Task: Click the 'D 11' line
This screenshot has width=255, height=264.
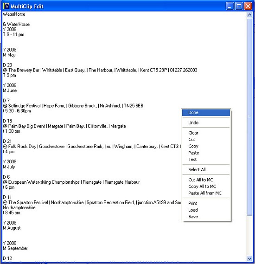Action: pos(7,198)
